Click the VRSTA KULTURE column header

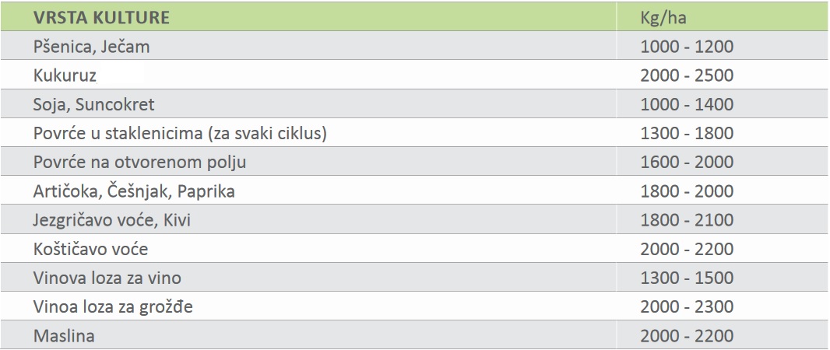click(101, 17)
